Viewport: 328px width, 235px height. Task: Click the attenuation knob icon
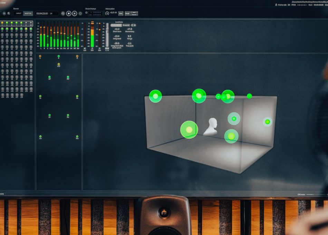107,13
